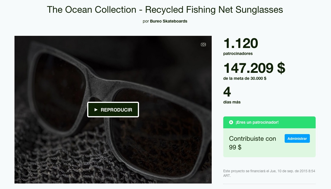The width and height of the screenshot is (331, 189).
Task: Click the Ocean Collection project title
Action: (165, 10)
